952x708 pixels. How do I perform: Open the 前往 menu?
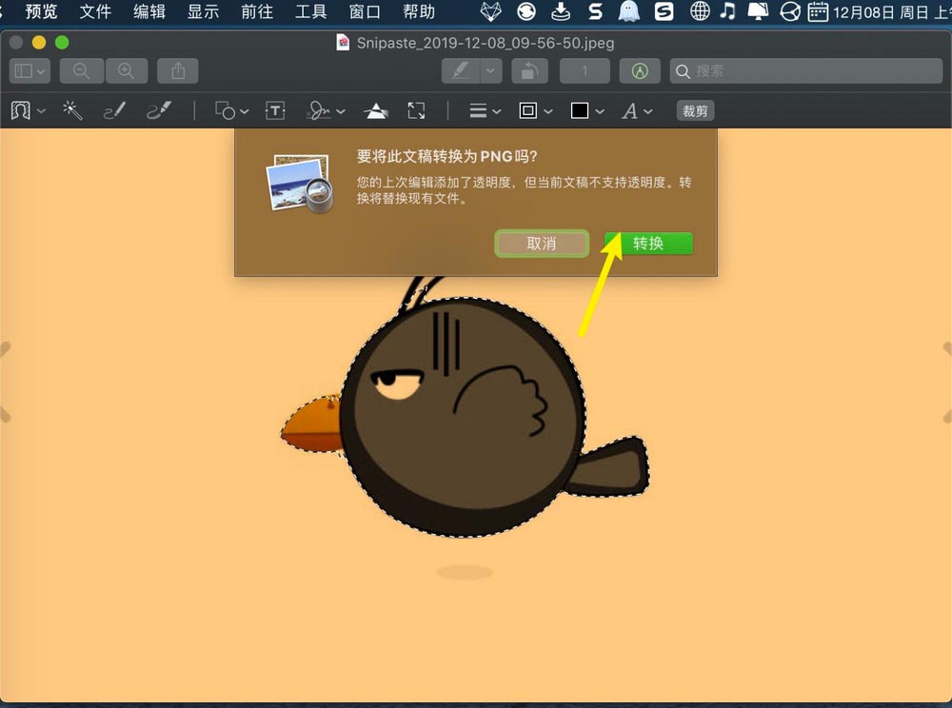pyautogui.click(x=257, y=11)
